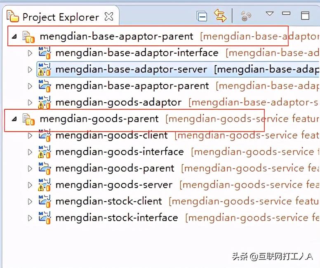320x268 pixels.
Task: Select the mengdian-stock-client project
Action: 108,201
